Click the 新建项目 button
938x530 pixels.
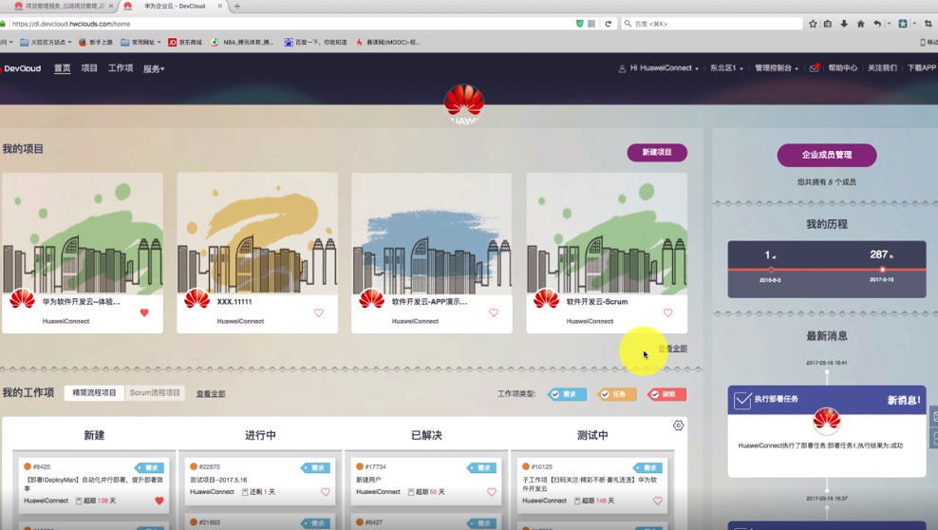[x=657, y=153]
